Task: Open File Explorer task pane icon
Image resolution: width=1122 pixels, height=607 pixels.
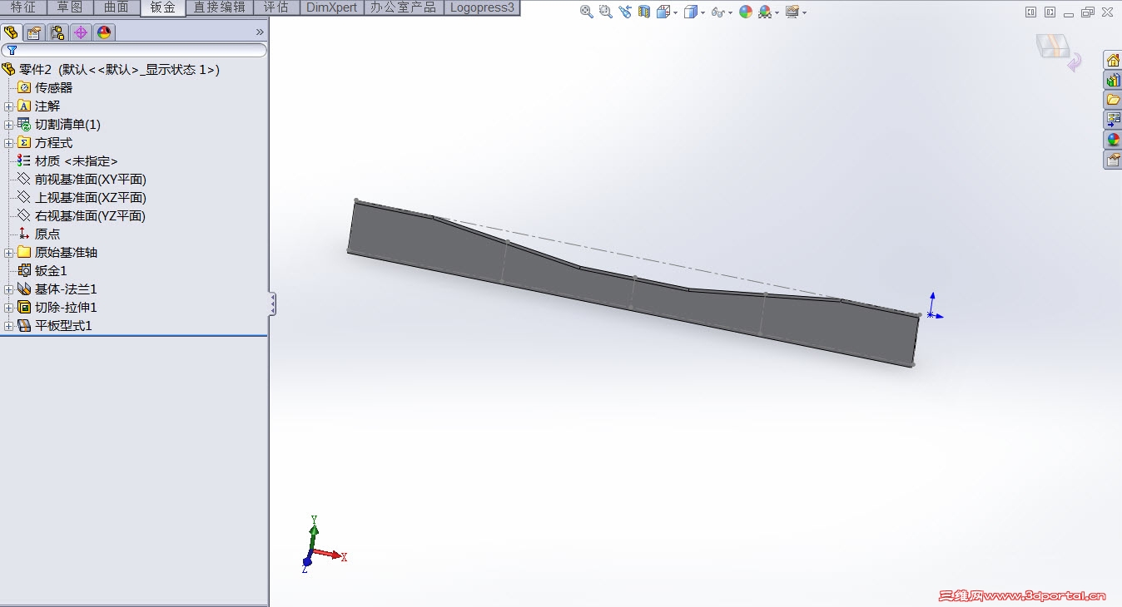Action: [1113, 100]
